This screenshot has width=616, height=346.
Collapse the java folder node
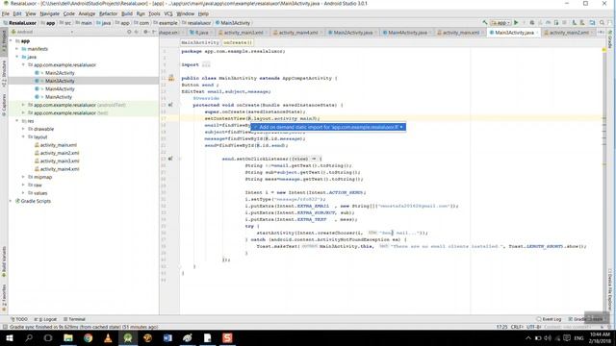click(17, 57)
